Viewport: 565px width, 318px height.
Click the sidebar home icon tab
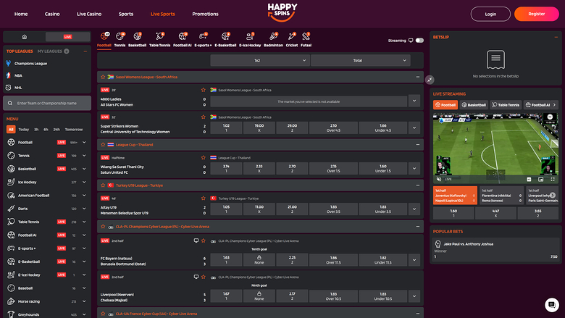click(25, 37)
